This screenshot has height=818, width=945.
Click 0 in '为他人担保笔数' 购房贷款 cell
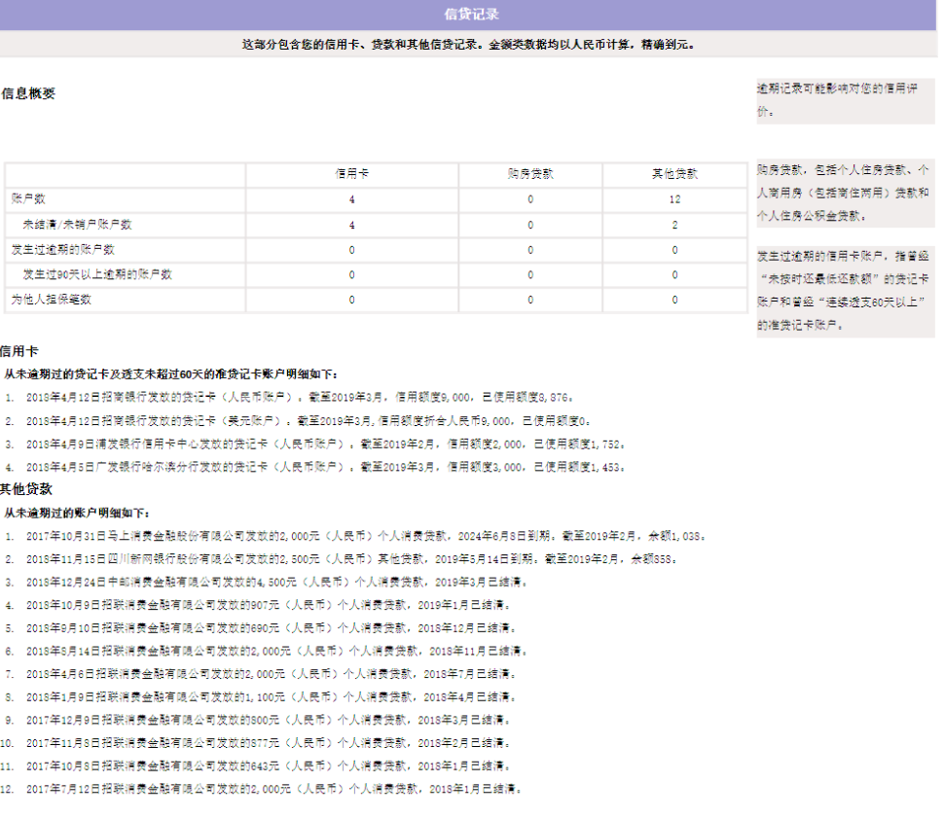(530, 300)
